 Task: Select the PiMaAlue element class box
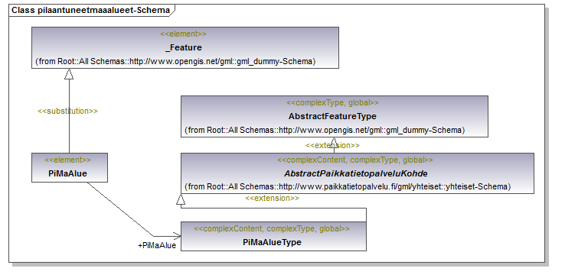(70, 167)
